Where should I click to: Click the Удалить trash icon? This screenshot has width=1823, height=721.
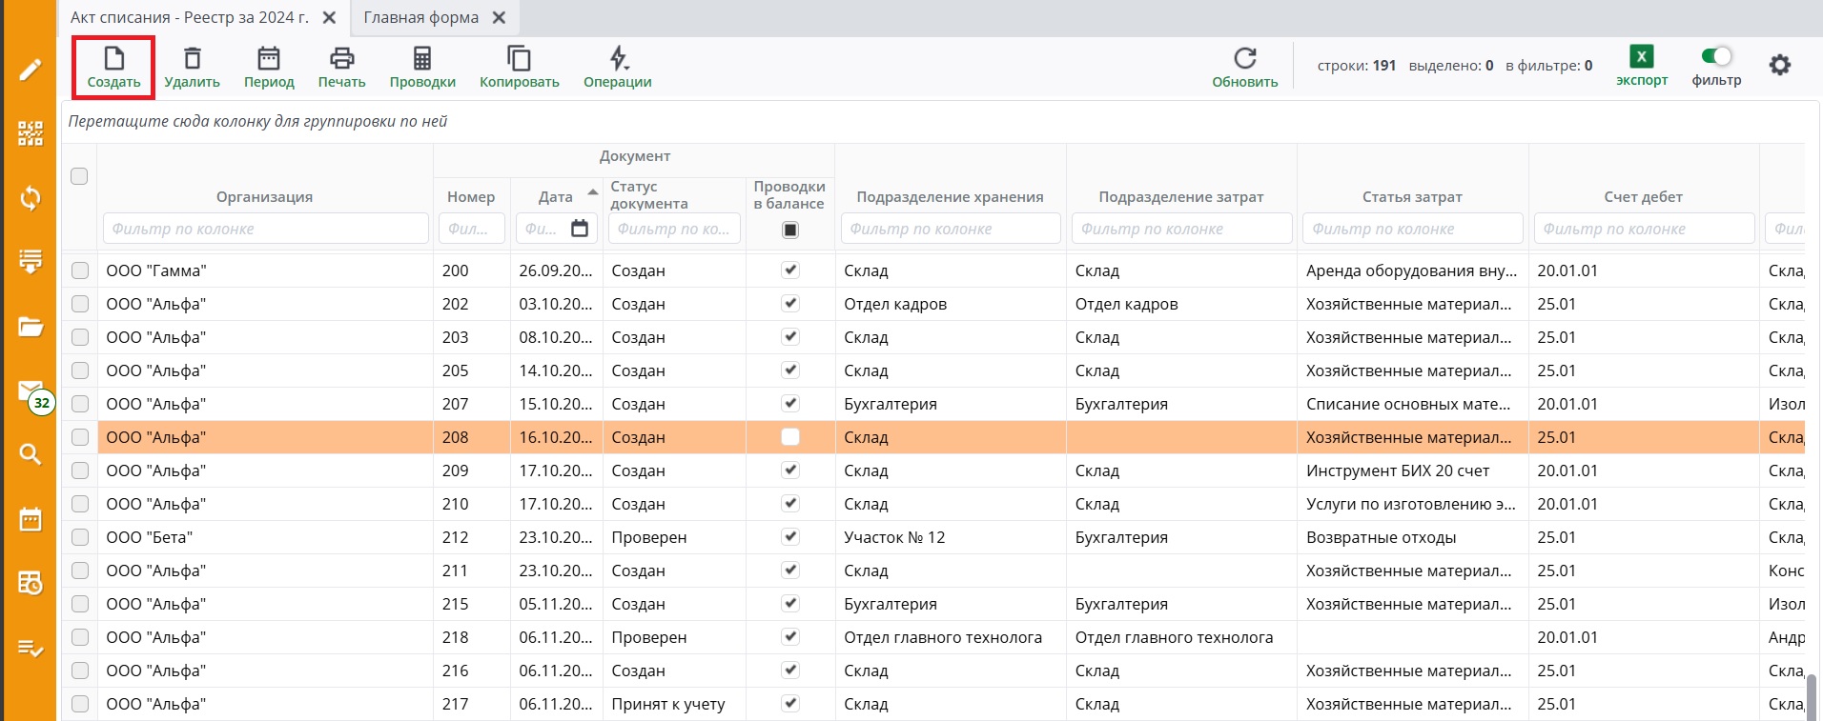pos(192,59)
